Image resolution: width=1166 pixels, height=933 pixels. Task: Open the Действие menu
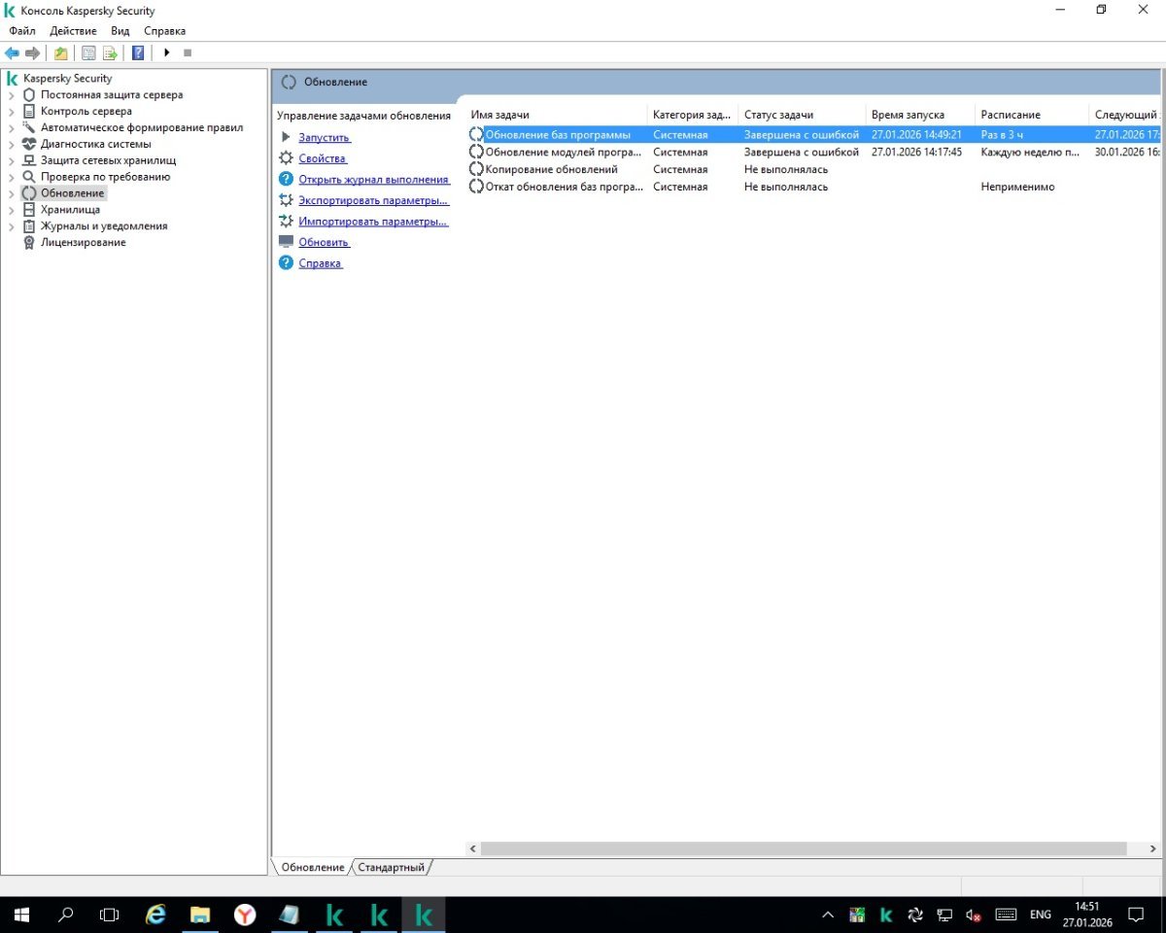tap(73, 31)
